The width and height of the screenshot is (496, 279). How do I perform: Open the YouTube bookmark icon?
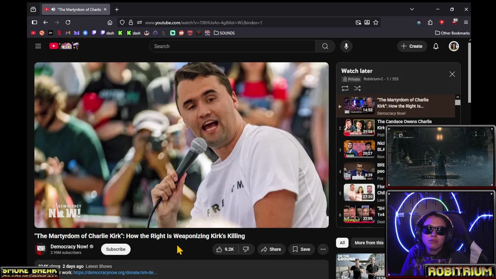tap(33, 33)
